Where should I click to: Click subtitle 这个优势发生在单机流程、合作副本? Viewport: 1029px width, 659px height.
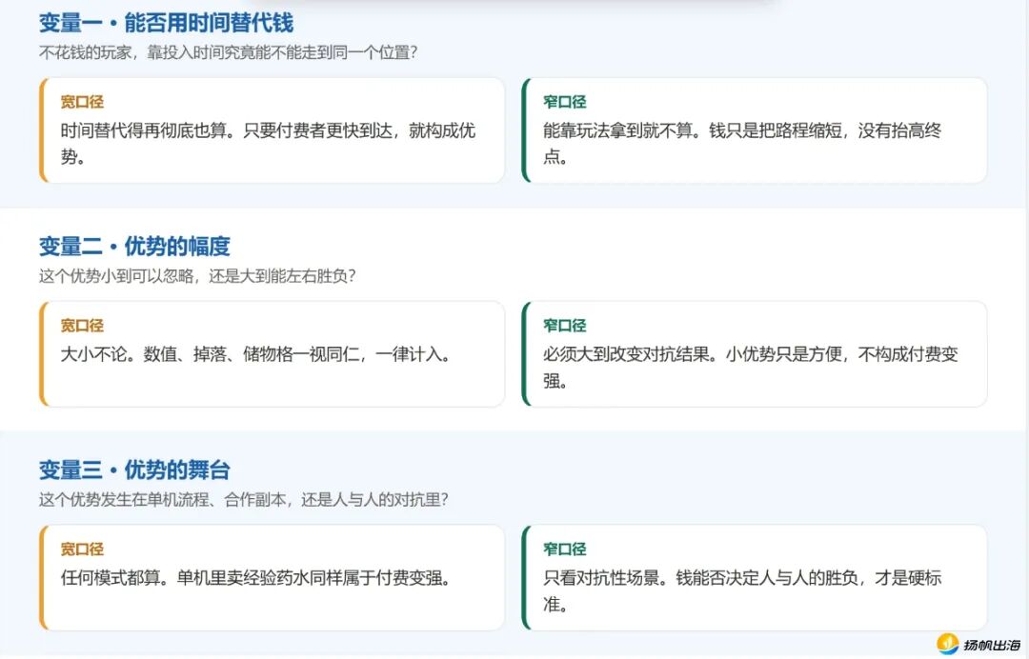[162, 500]
